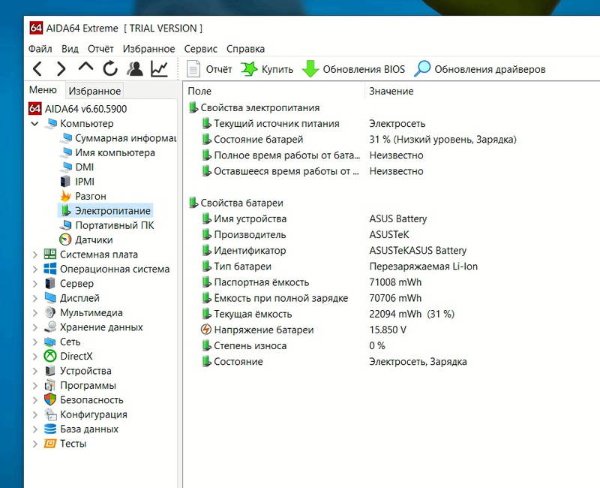This screenshot has height=488, width=600.
Task: Collapse the Компьютер tree node
Action: click(34, 124)
